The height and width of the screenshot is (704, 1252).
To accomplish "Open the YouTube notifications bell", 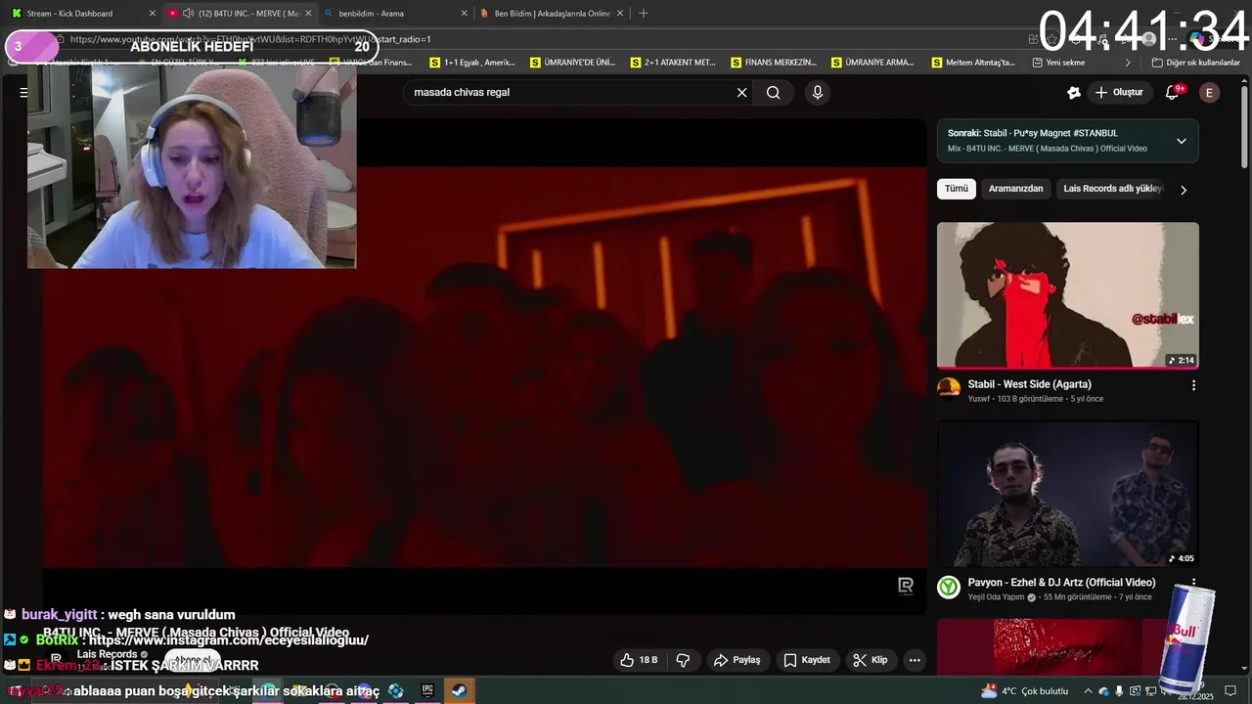I will (x=1172, y=93).
